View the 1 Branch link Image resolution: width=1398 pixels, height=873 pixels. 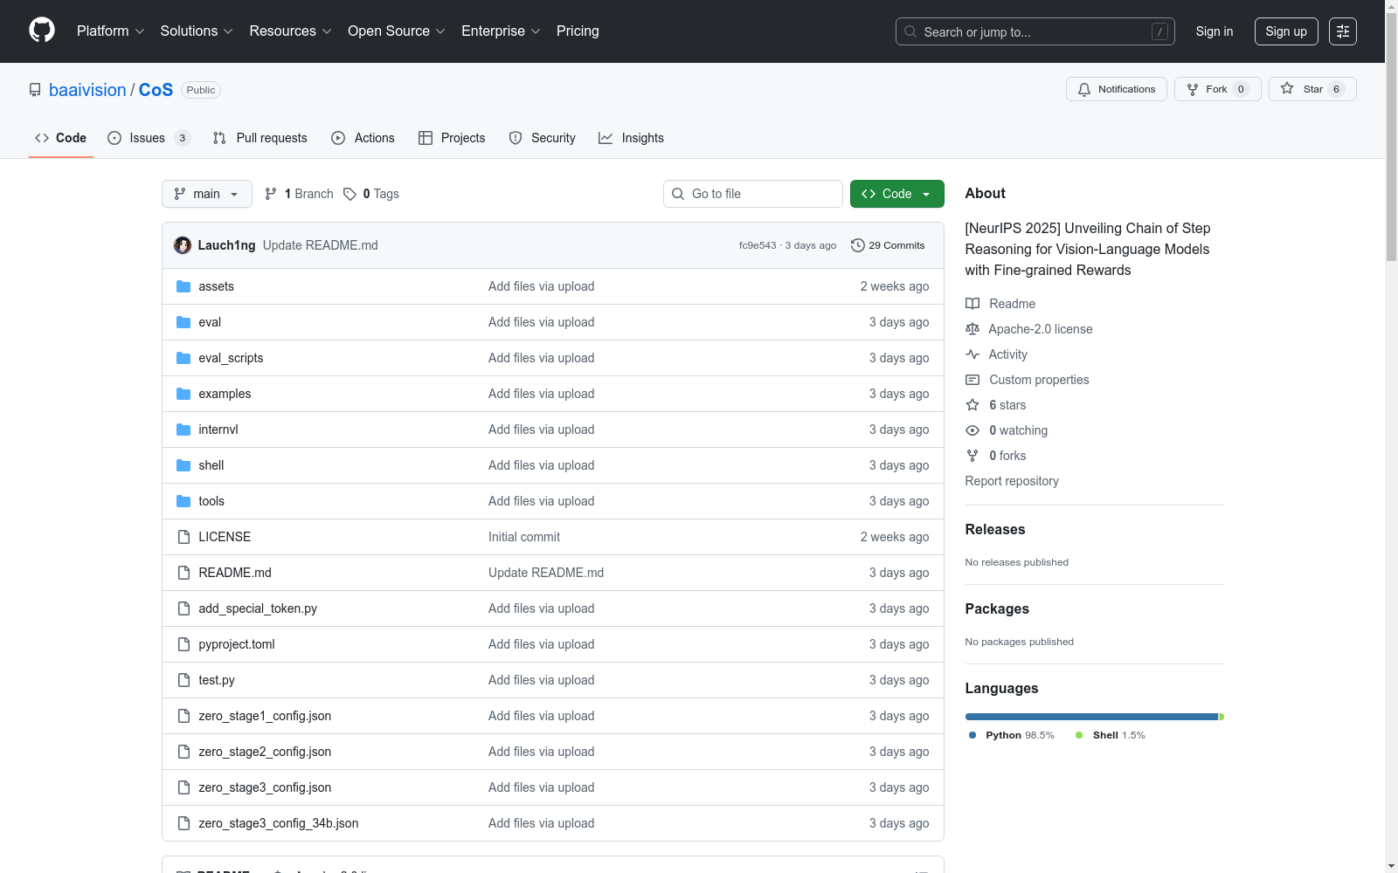(x=299, y=194)
